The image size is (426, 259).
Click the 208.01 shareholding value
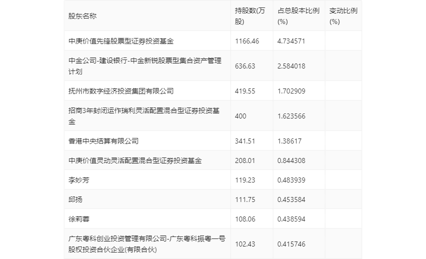pyautogui.click(x=245, y=160)
